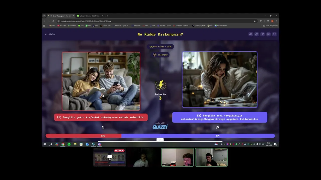Select the dark webcam participant tile
This screenshot has height=180, width=321.
point(143,157)
